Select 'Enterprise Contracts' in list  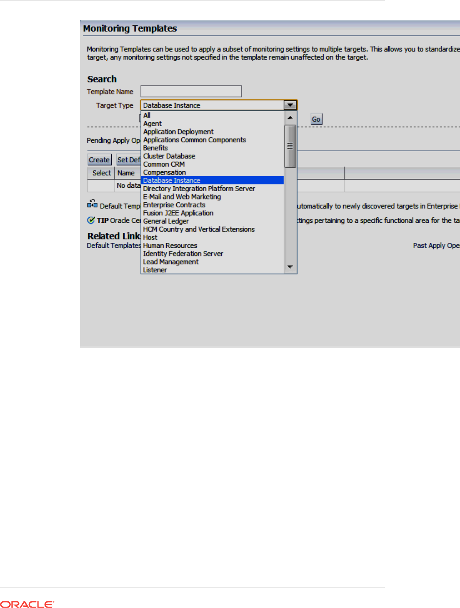[x=212, y=205]
